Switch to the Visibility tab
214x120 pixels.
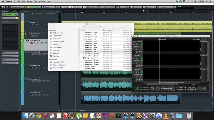tap(15, 11)
